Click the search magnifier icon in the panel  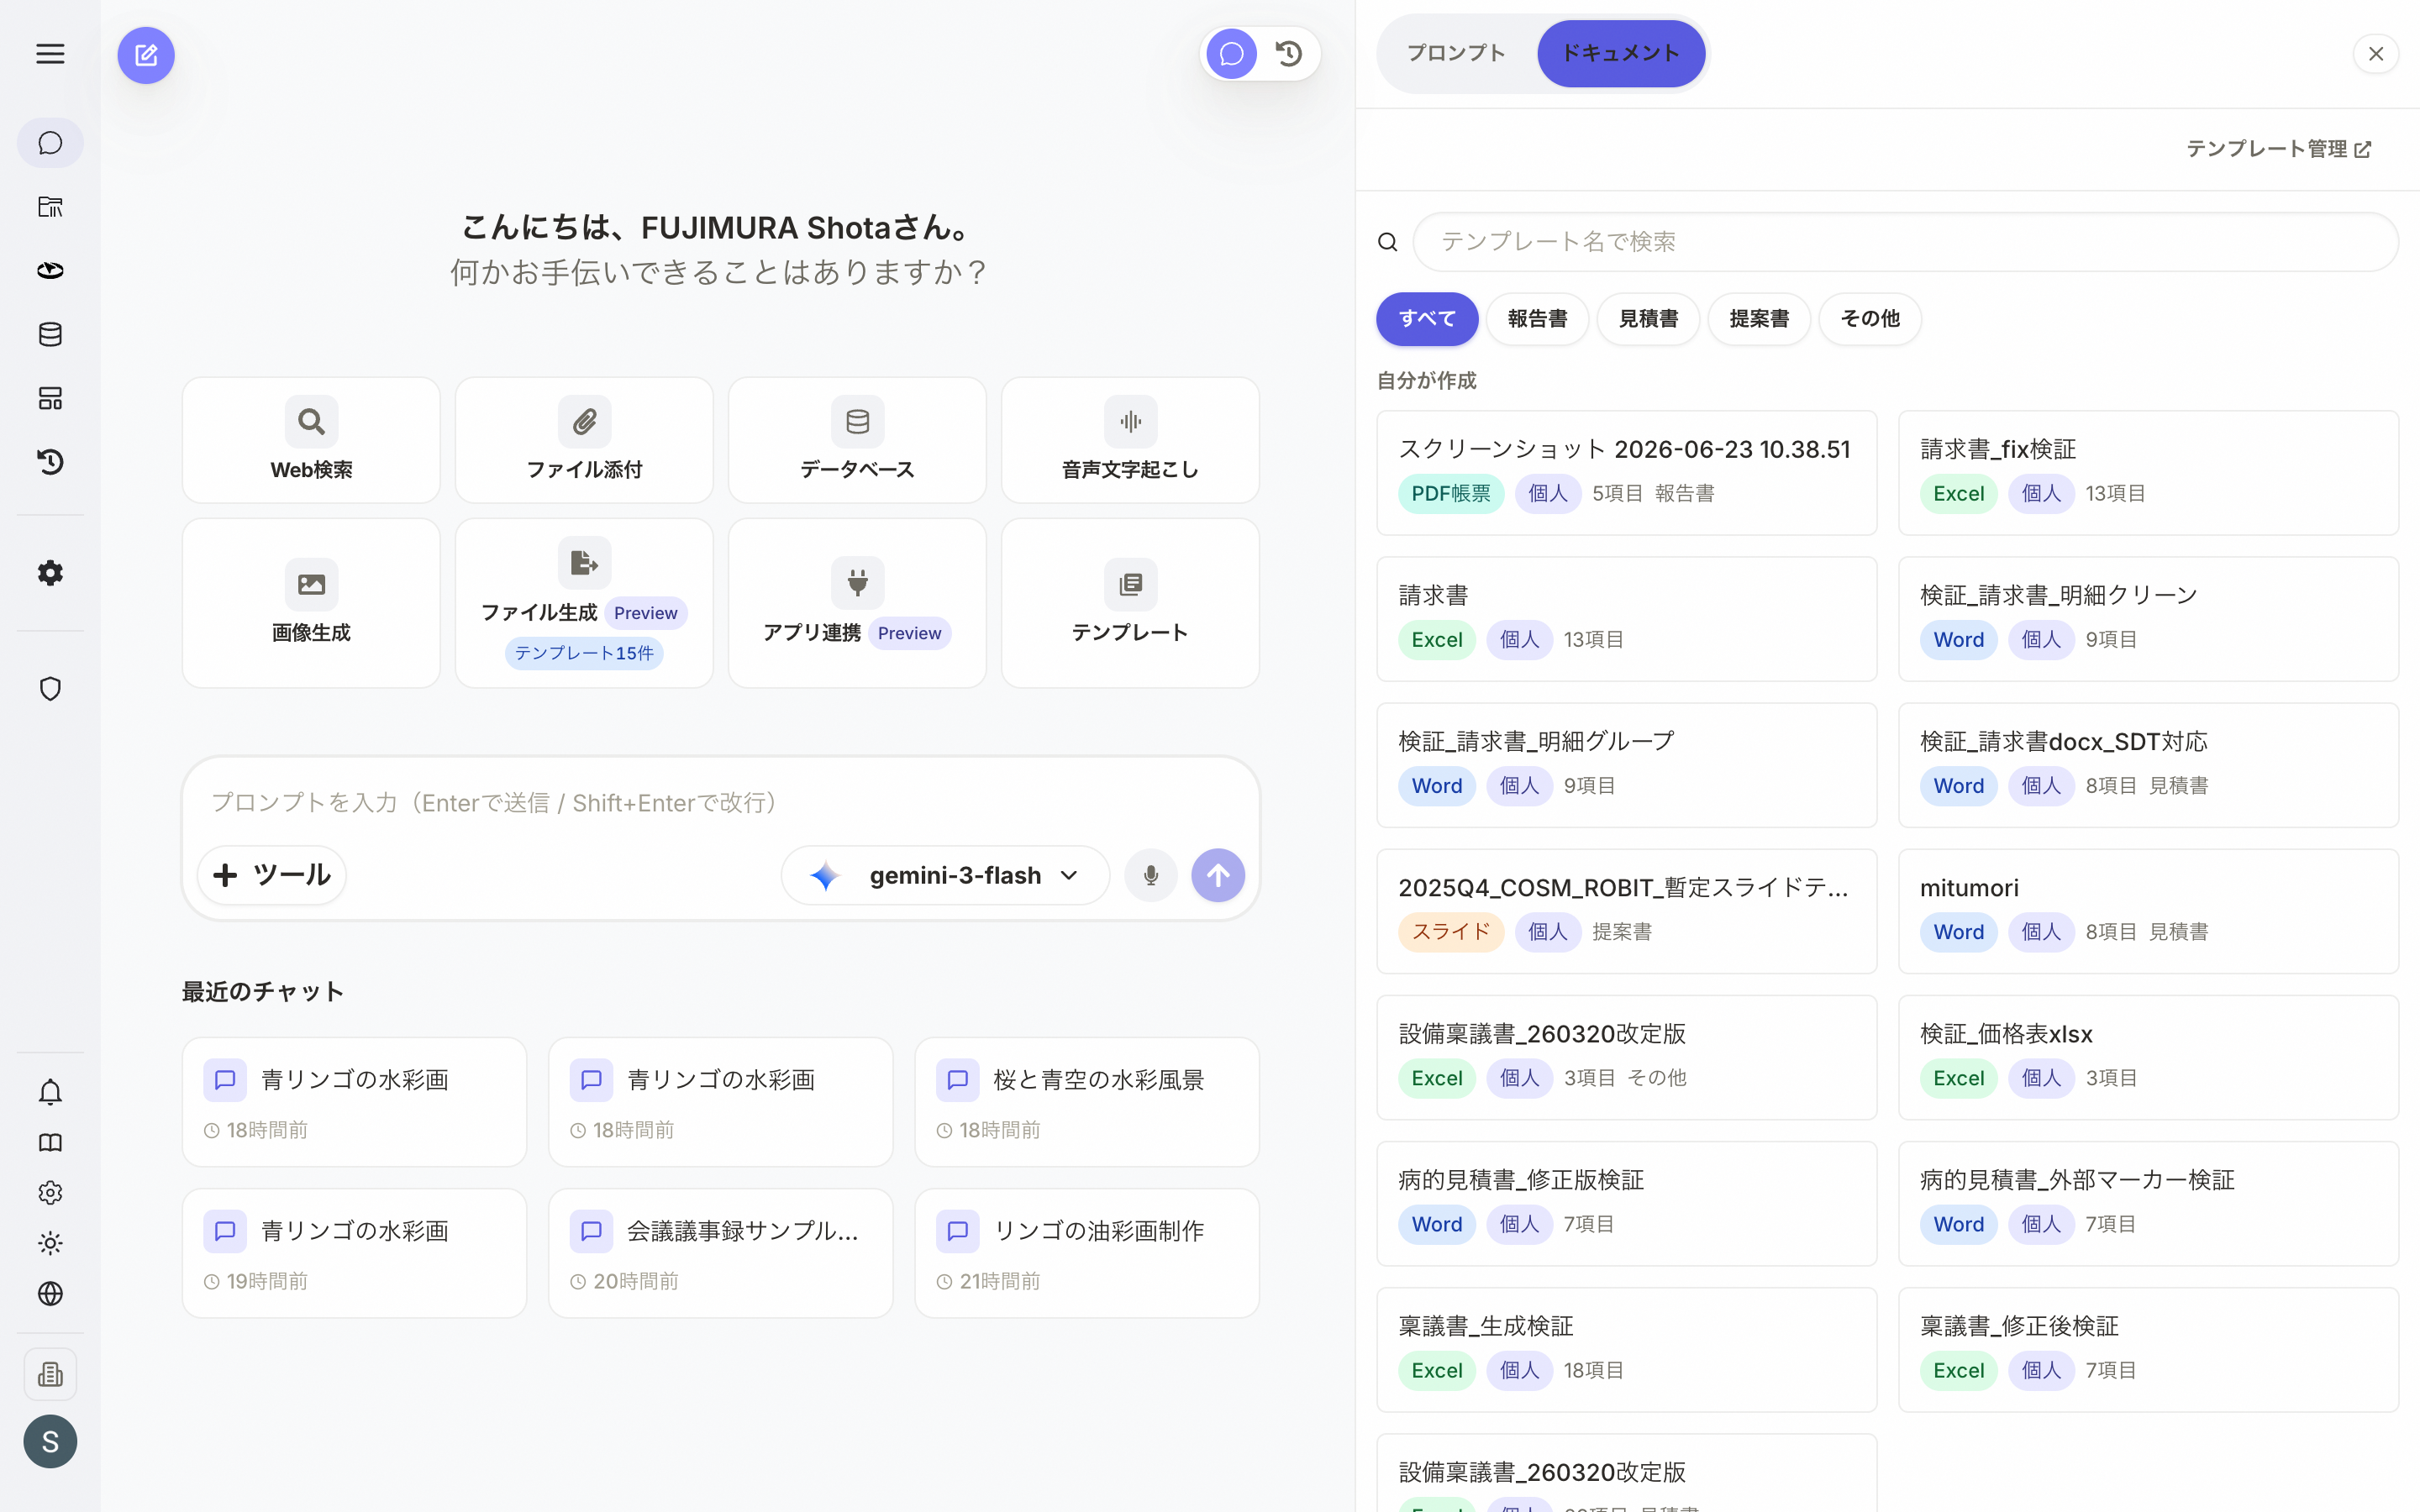click(1387, 242)
